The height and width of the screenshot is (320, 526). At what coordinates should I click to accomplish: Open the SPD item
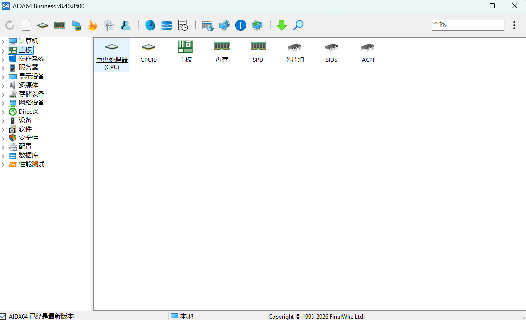[x=258, y=53]
